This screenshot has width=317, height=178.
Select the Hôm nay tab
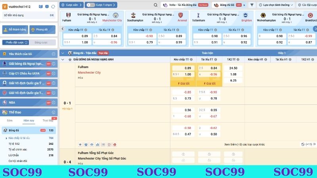pos(29,121)
